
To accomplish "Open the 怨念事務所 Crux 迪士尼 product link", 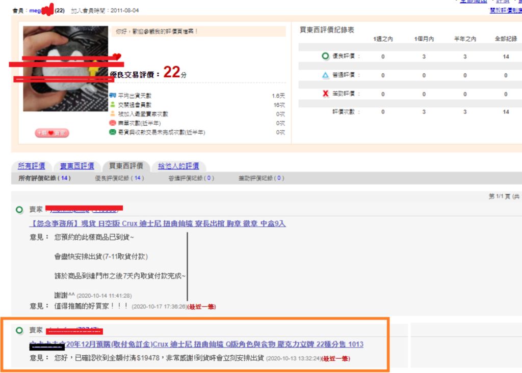I will (x=158, y=223).
